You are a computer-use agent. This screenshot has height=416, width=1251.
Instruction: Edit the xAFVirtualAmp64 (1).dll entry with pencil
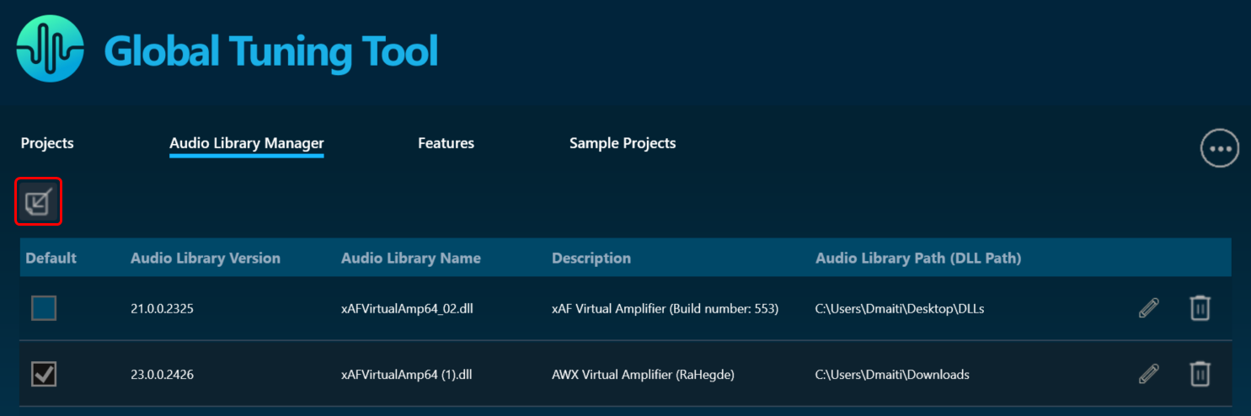(x=1148, y=374)
